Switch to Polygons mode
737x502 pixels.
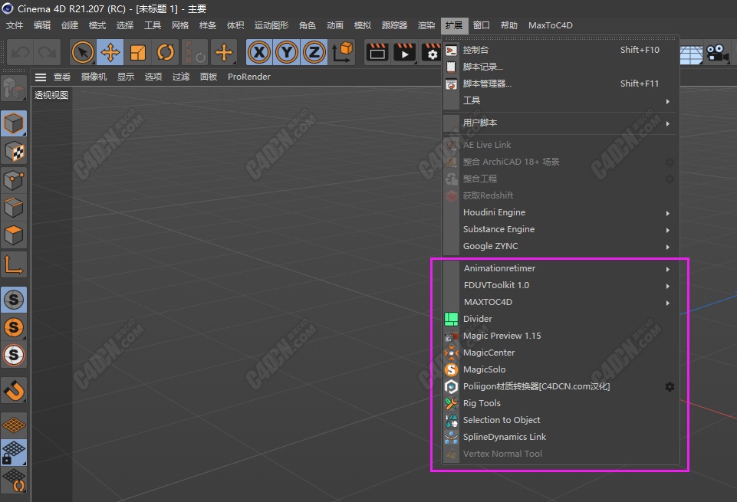click(14, 235)
